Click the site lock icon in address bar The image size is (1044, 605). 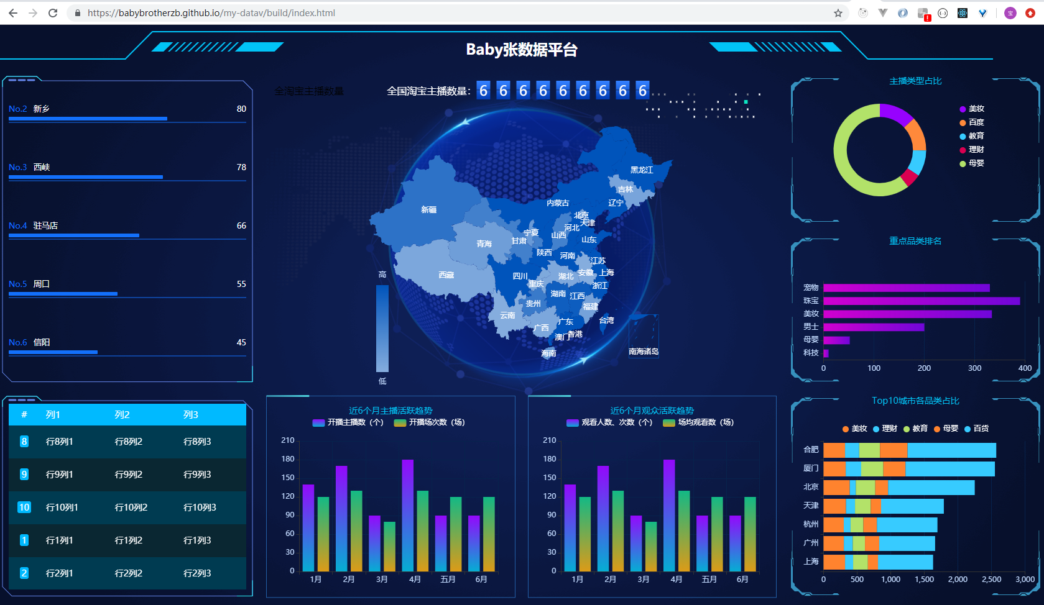click(x=78, y=13)
